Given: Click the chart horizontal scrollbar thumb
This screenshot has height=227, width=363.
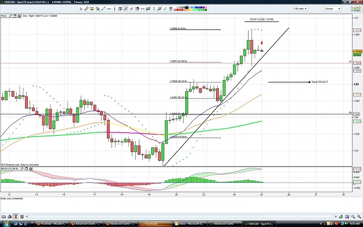Looking at the screenshot, I should click(x=298, y=217).
